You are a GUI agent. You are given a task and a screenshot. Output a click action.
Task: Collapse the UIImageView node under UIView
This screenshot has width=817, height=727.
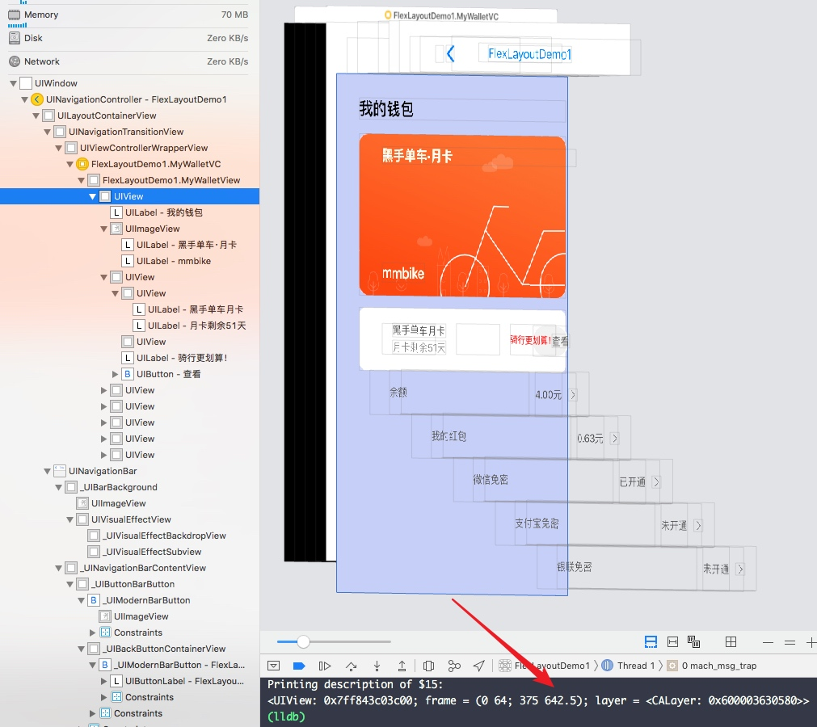click(x=103, y=229)
